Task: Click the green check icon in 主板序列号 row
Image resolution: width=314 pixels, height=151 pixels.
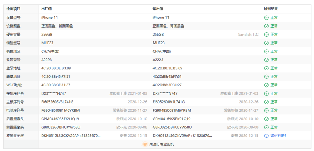Action: pos(266,102)
